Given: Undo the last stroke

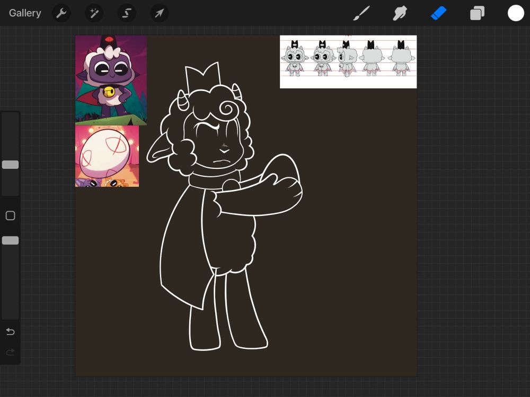Looking at the screenshot, I should [x=10, y=331].
